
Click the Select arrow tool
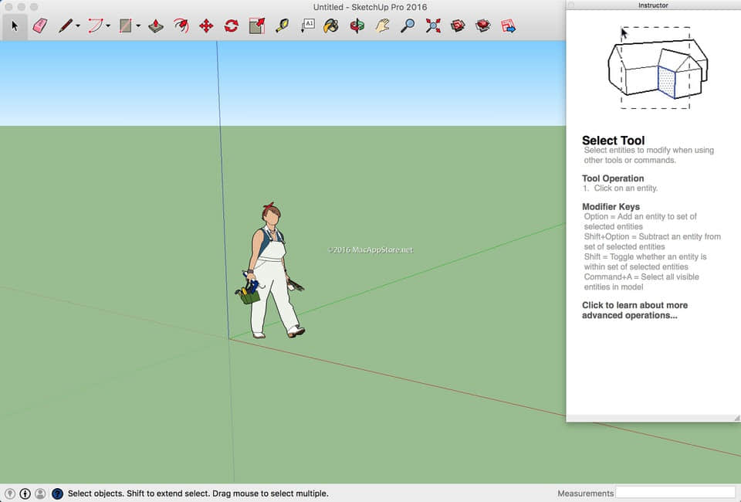(15, 25)
